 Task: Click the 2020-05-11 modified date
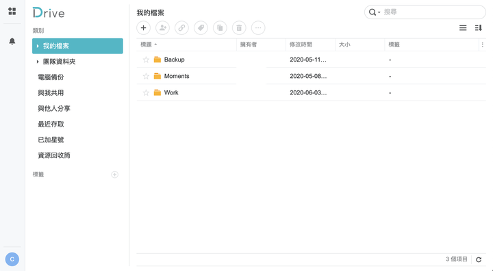(x=308, y=60)
